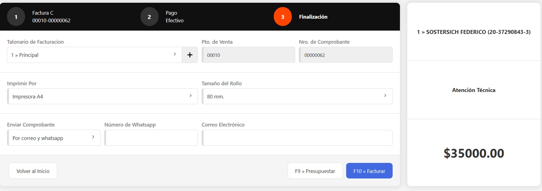Select the Finalización step label
The width and height of the screenshot is (542, 191).
pyautogui.click(x=313, y=17)
